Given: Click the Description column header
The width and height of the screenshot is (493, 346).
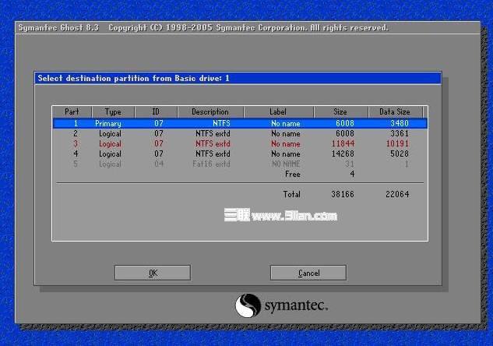Looking at the screenshot, I should point(210,111).
